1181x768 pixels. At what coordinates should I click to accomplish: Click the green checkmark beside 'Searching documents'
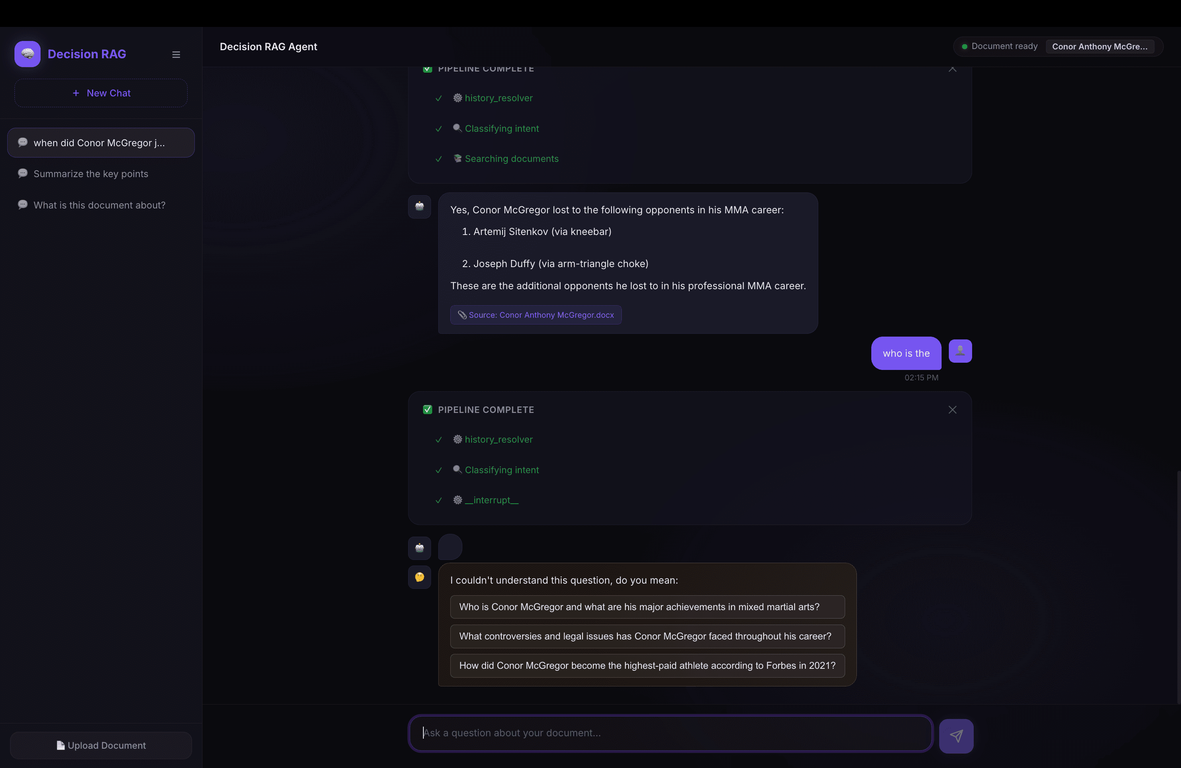(x=439, y=159)
